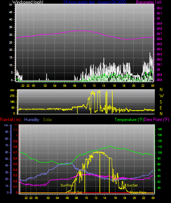Click the "270" wind direction axis value

12,96
